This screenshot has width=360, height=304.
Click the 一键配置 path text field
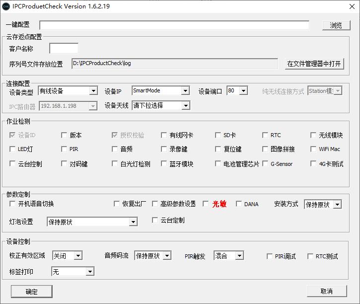[174, 25]
